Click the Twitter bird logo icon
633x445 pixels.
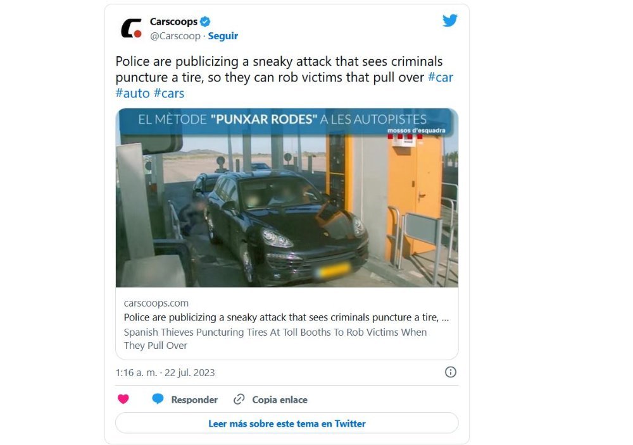coord(449,21)
